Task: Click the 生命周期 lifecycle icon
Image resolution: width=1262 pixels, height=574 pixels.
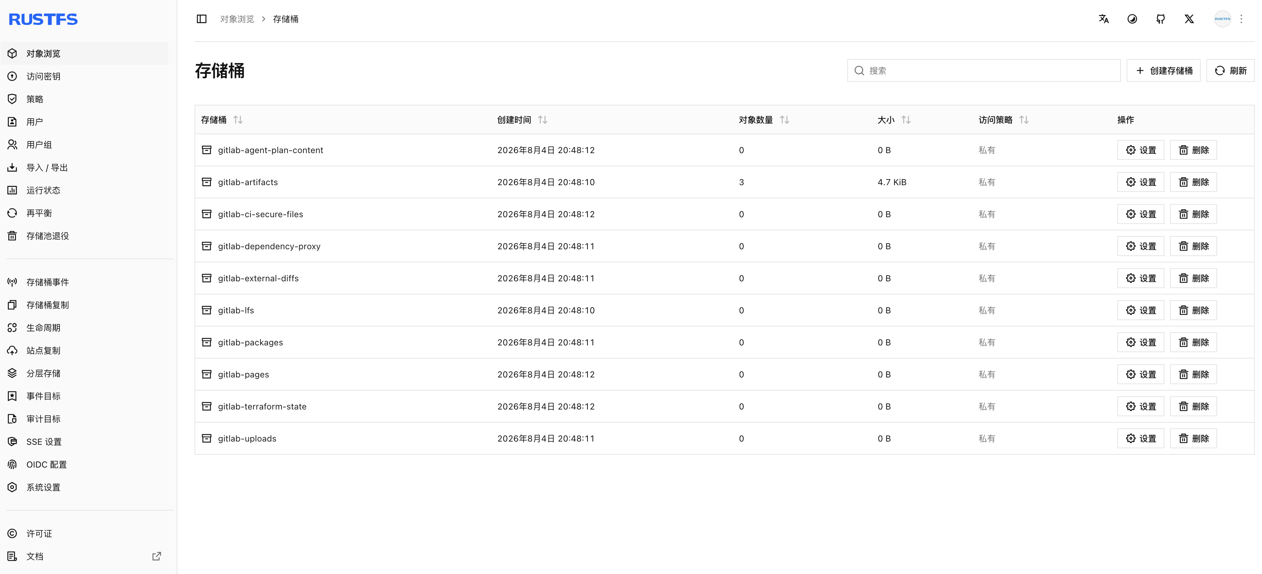Action: (x=12, y=328)
